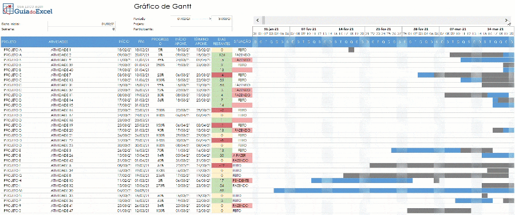515x215 pixels.
Task: Click the ATIVIDADE 1 gray Gantt bar
Action: (351, 50)
